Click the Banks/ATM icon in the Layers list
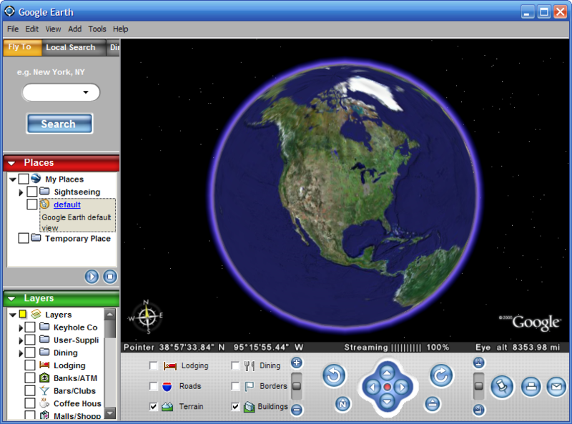This screenshot has width=572, height=424. [x=44, y=378]
